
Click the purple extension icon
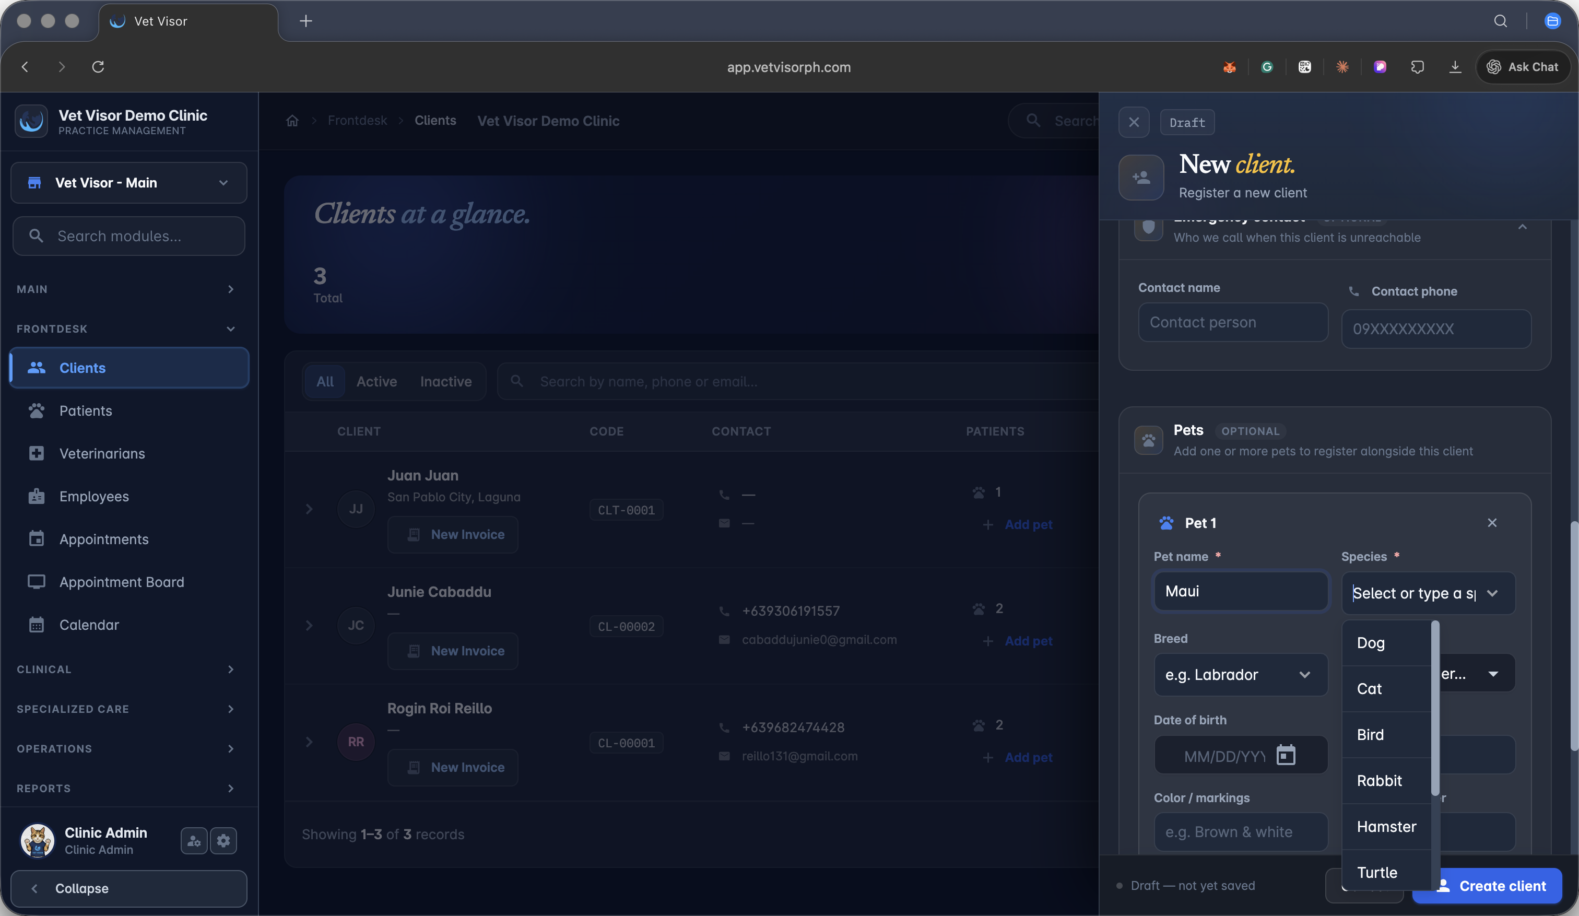[1380, 67]
